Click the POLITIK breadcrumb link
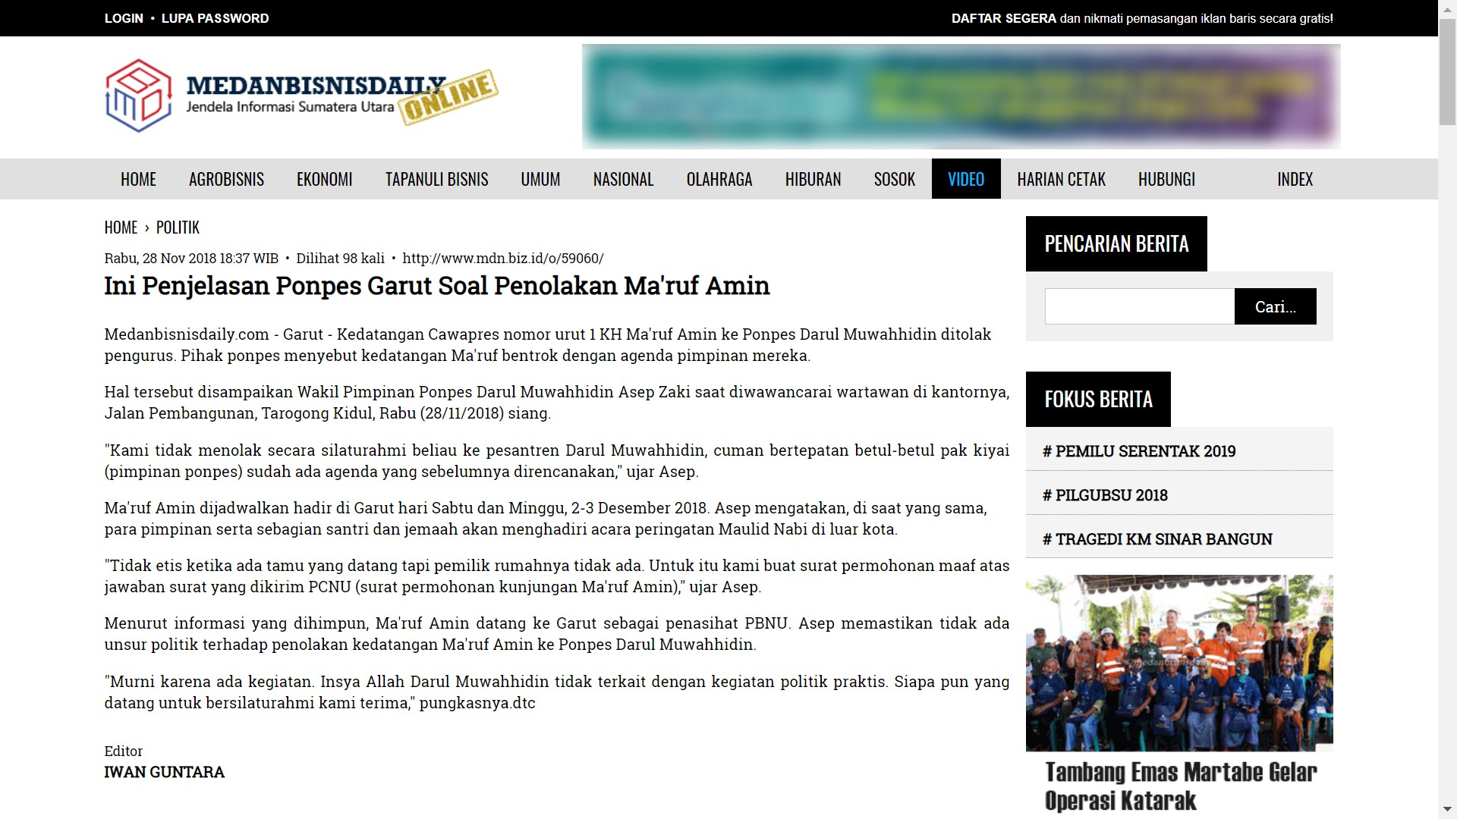Screen dimensions: 1457x819 click(x=178, y=227)
